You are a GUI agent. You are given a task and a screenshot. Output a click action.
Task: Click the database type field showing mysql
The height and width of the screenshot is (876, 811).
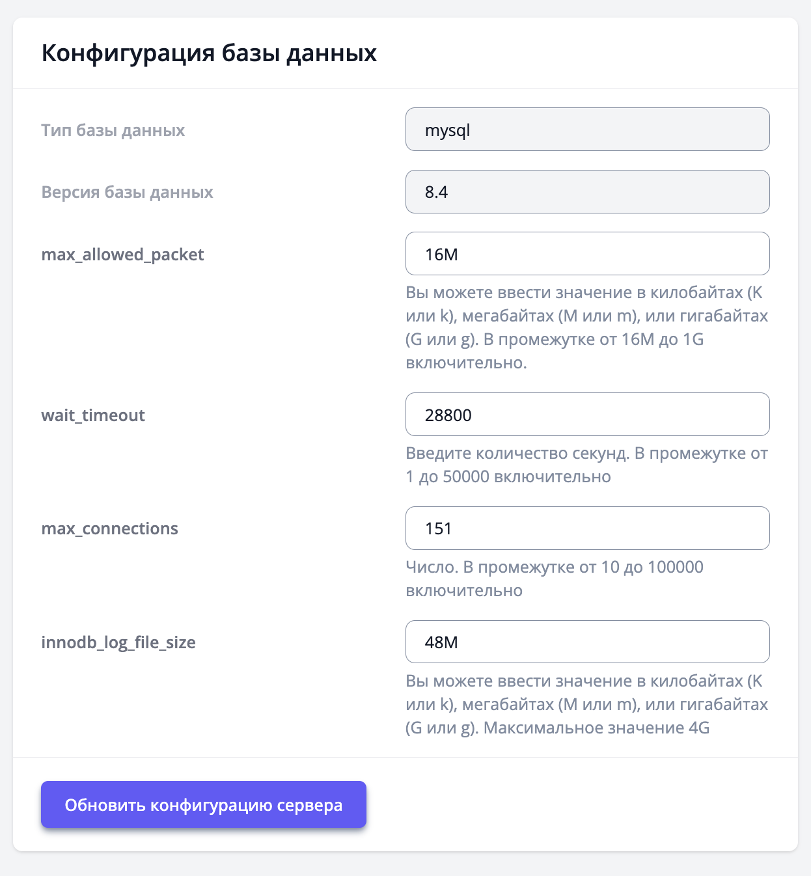587,130
